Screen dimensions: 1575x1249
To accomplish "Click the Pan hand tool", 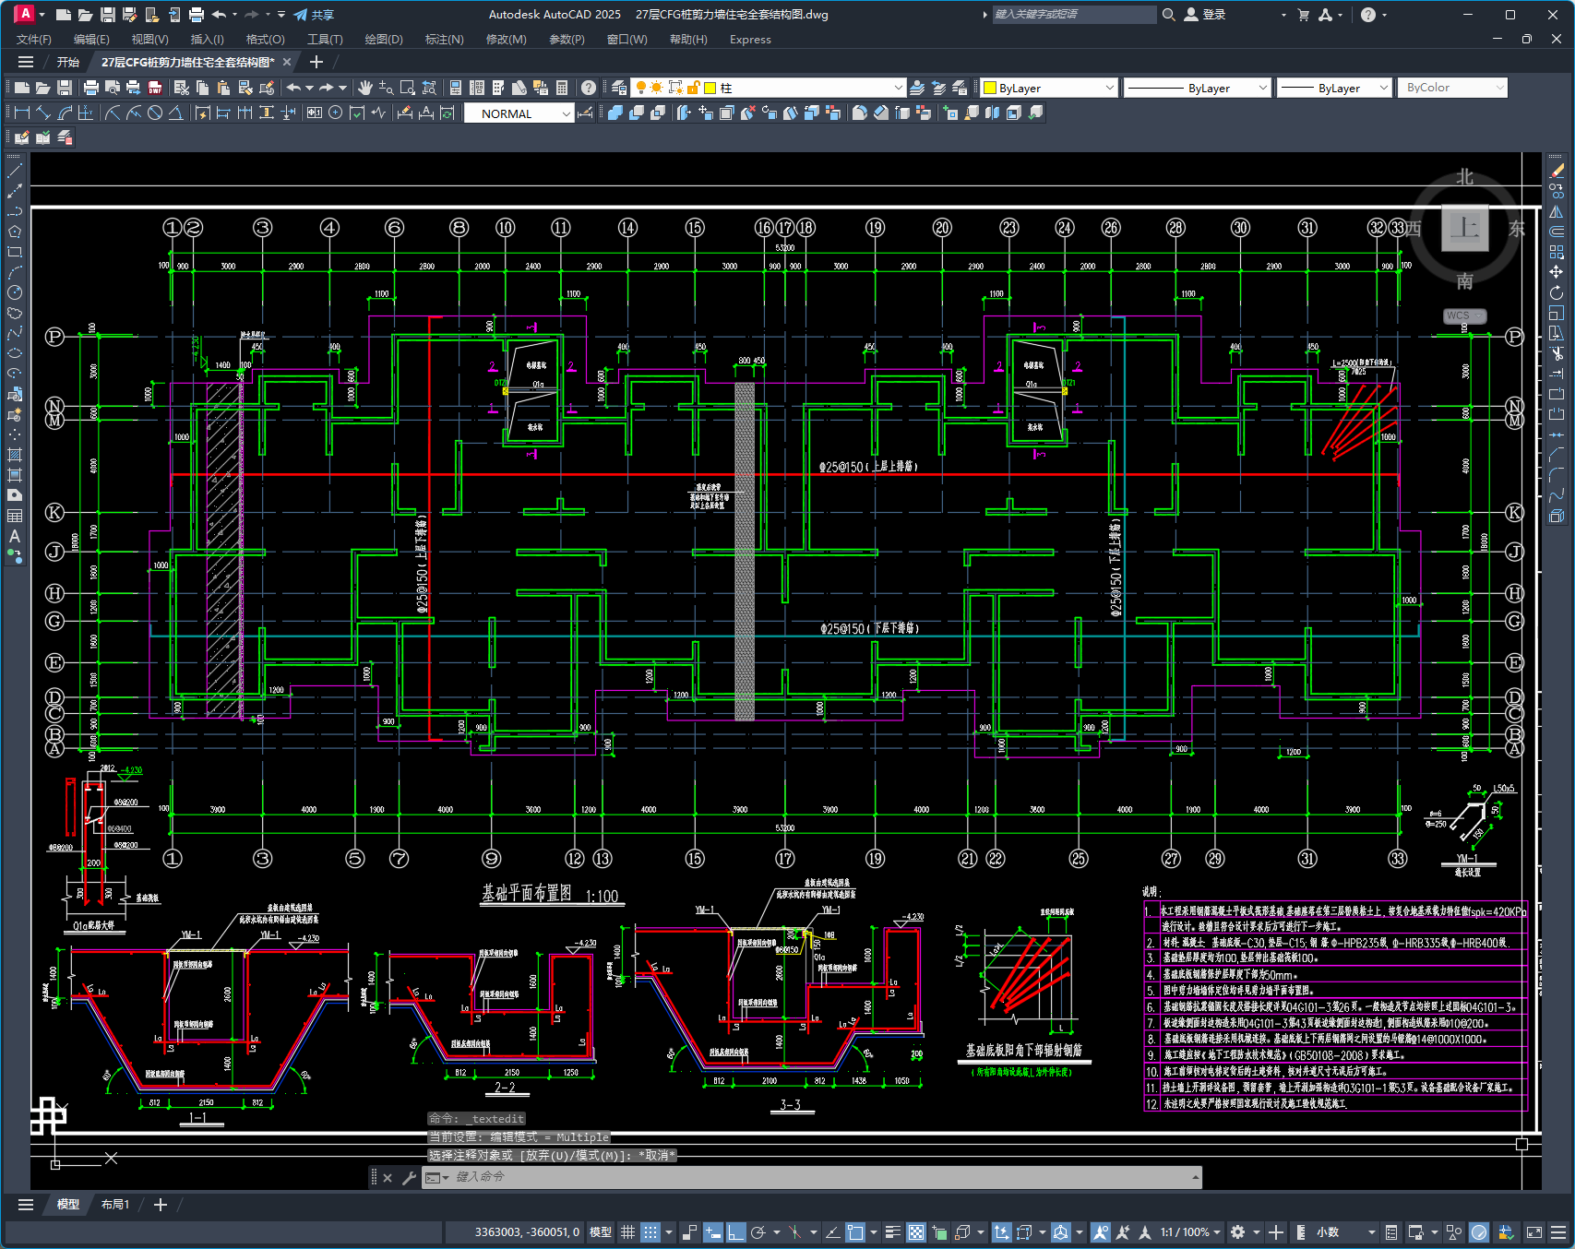I will pos(365,88).
